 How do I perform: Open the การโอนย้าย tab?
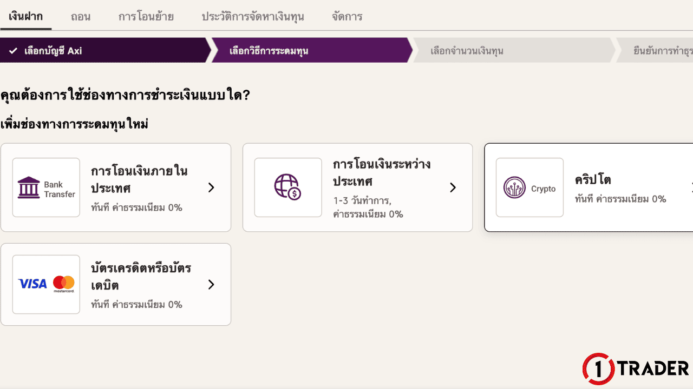pyautogui.click(x=146, y=17)
